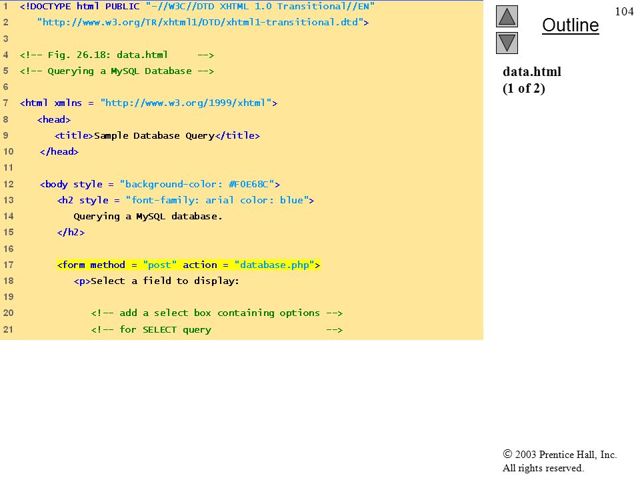Click the Sample Database Query title line
The width and height of the screenshot is (640, 480).
(157, 135)
